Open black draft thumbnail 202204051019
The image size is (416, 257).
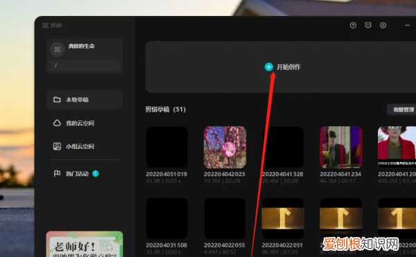pos(167,148)
